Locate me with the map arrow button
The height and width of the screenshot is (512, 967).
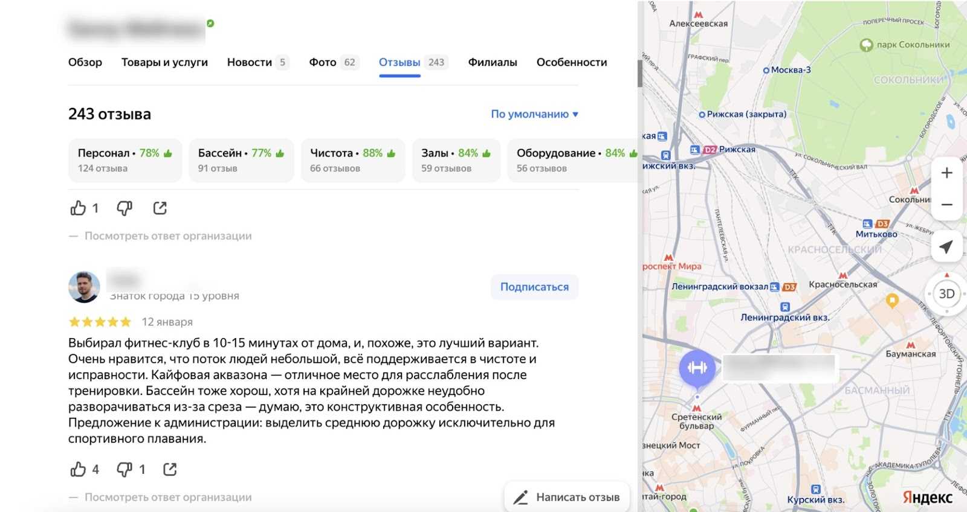click(946, 246)
